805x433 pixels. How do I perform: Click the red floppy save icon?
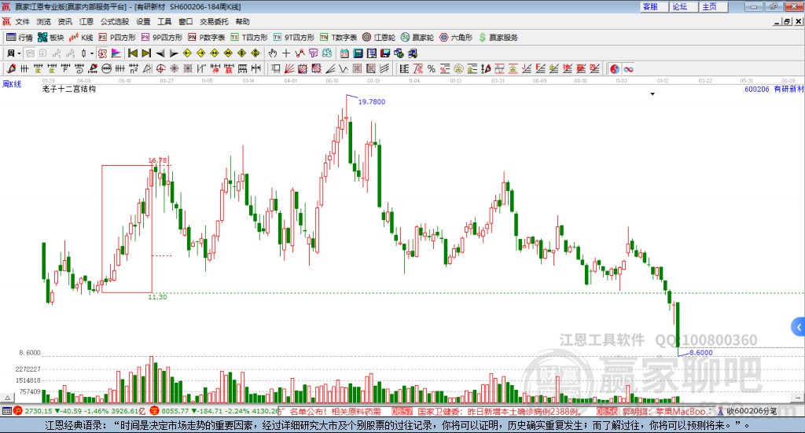pyautogui.click(x=385, y=53)
